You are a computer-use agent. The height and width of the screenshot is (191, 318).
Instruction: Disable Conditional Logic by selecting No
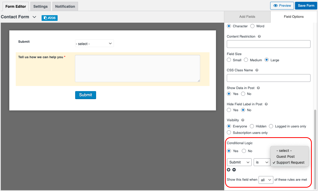[244, 151]
